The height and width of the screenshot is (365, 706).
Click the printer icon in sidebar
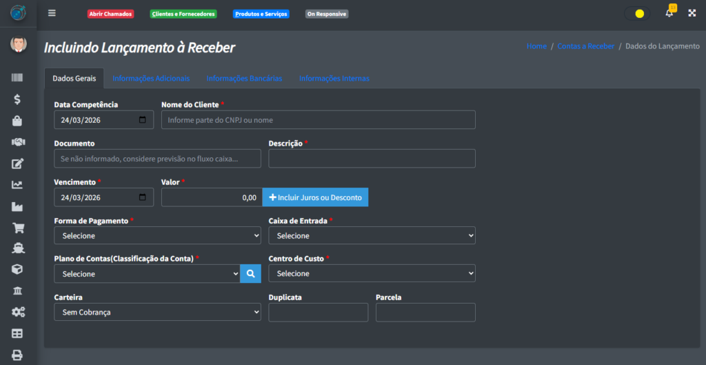click(x=18, y=355)
